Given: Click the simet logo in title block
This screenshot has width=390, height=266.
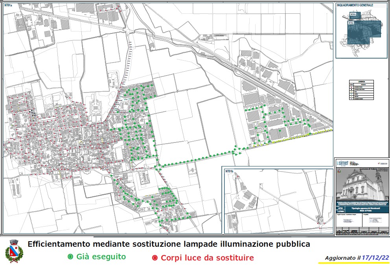Looking at the screenshot, I should [x=342, y=163].
